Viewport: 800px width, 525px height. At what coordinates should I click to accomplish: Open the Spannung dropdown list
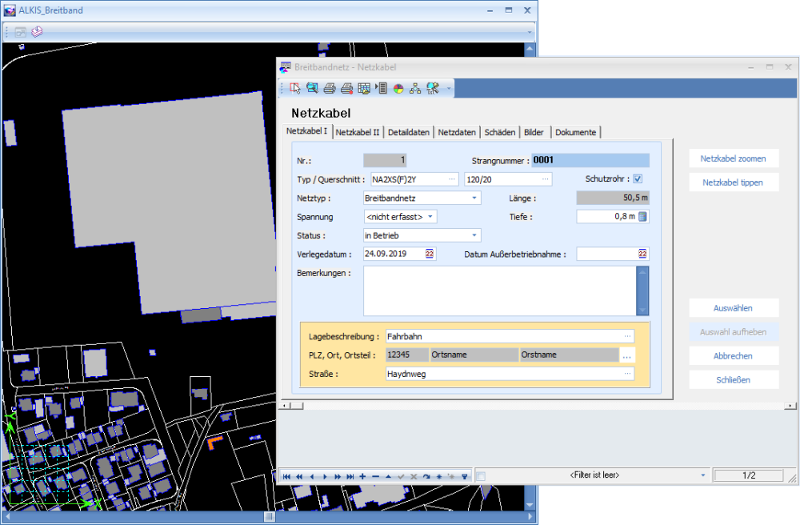pyautogui.click(x=430, y=217)
